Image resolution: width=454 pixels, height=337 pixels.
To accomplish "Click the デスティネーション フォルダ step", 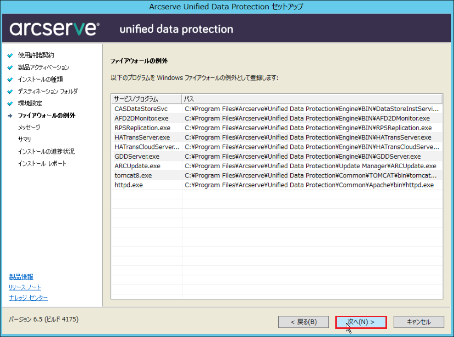I will (x=48, y=91).
